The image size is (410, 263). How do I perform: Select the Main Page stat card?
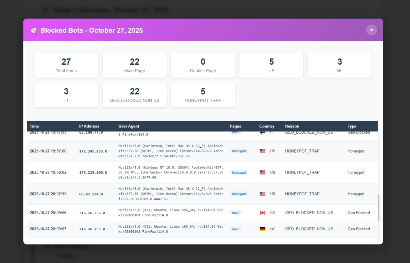[135, 65]
